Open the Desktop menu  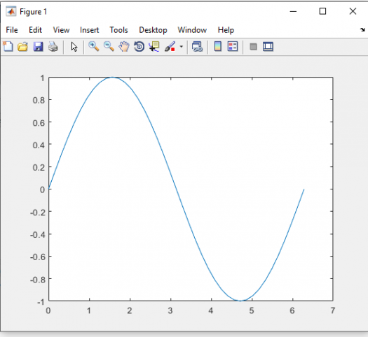pyautogui.click(x=153, y=30)
